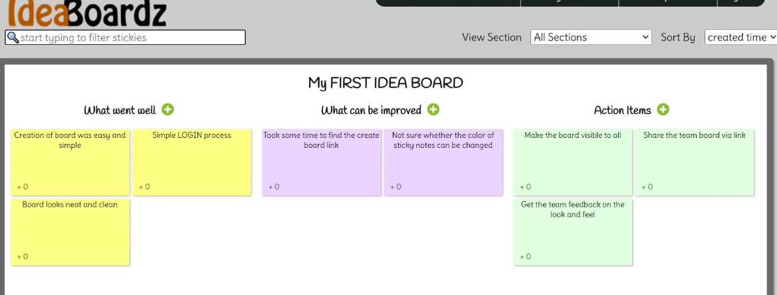
Task: Open the Sort By created time dropdown
Action: coord(741,37)
